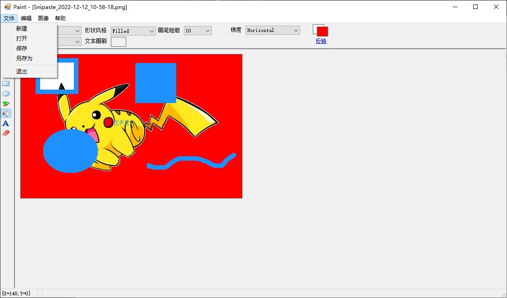507x298 pixels.
Task: Open the partly hidden dropdown left of 文本画刷
Action: (69, 42)
